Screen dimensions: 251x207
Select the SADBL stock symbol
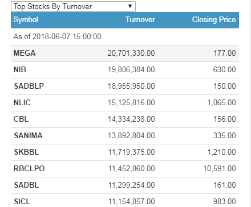pos(26,185)
